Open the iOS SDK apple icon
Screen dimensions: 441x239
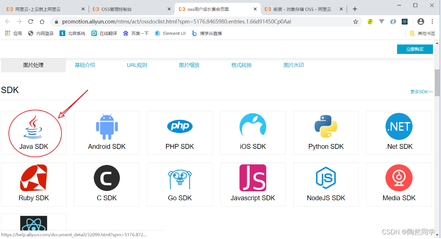coord(253,126)
